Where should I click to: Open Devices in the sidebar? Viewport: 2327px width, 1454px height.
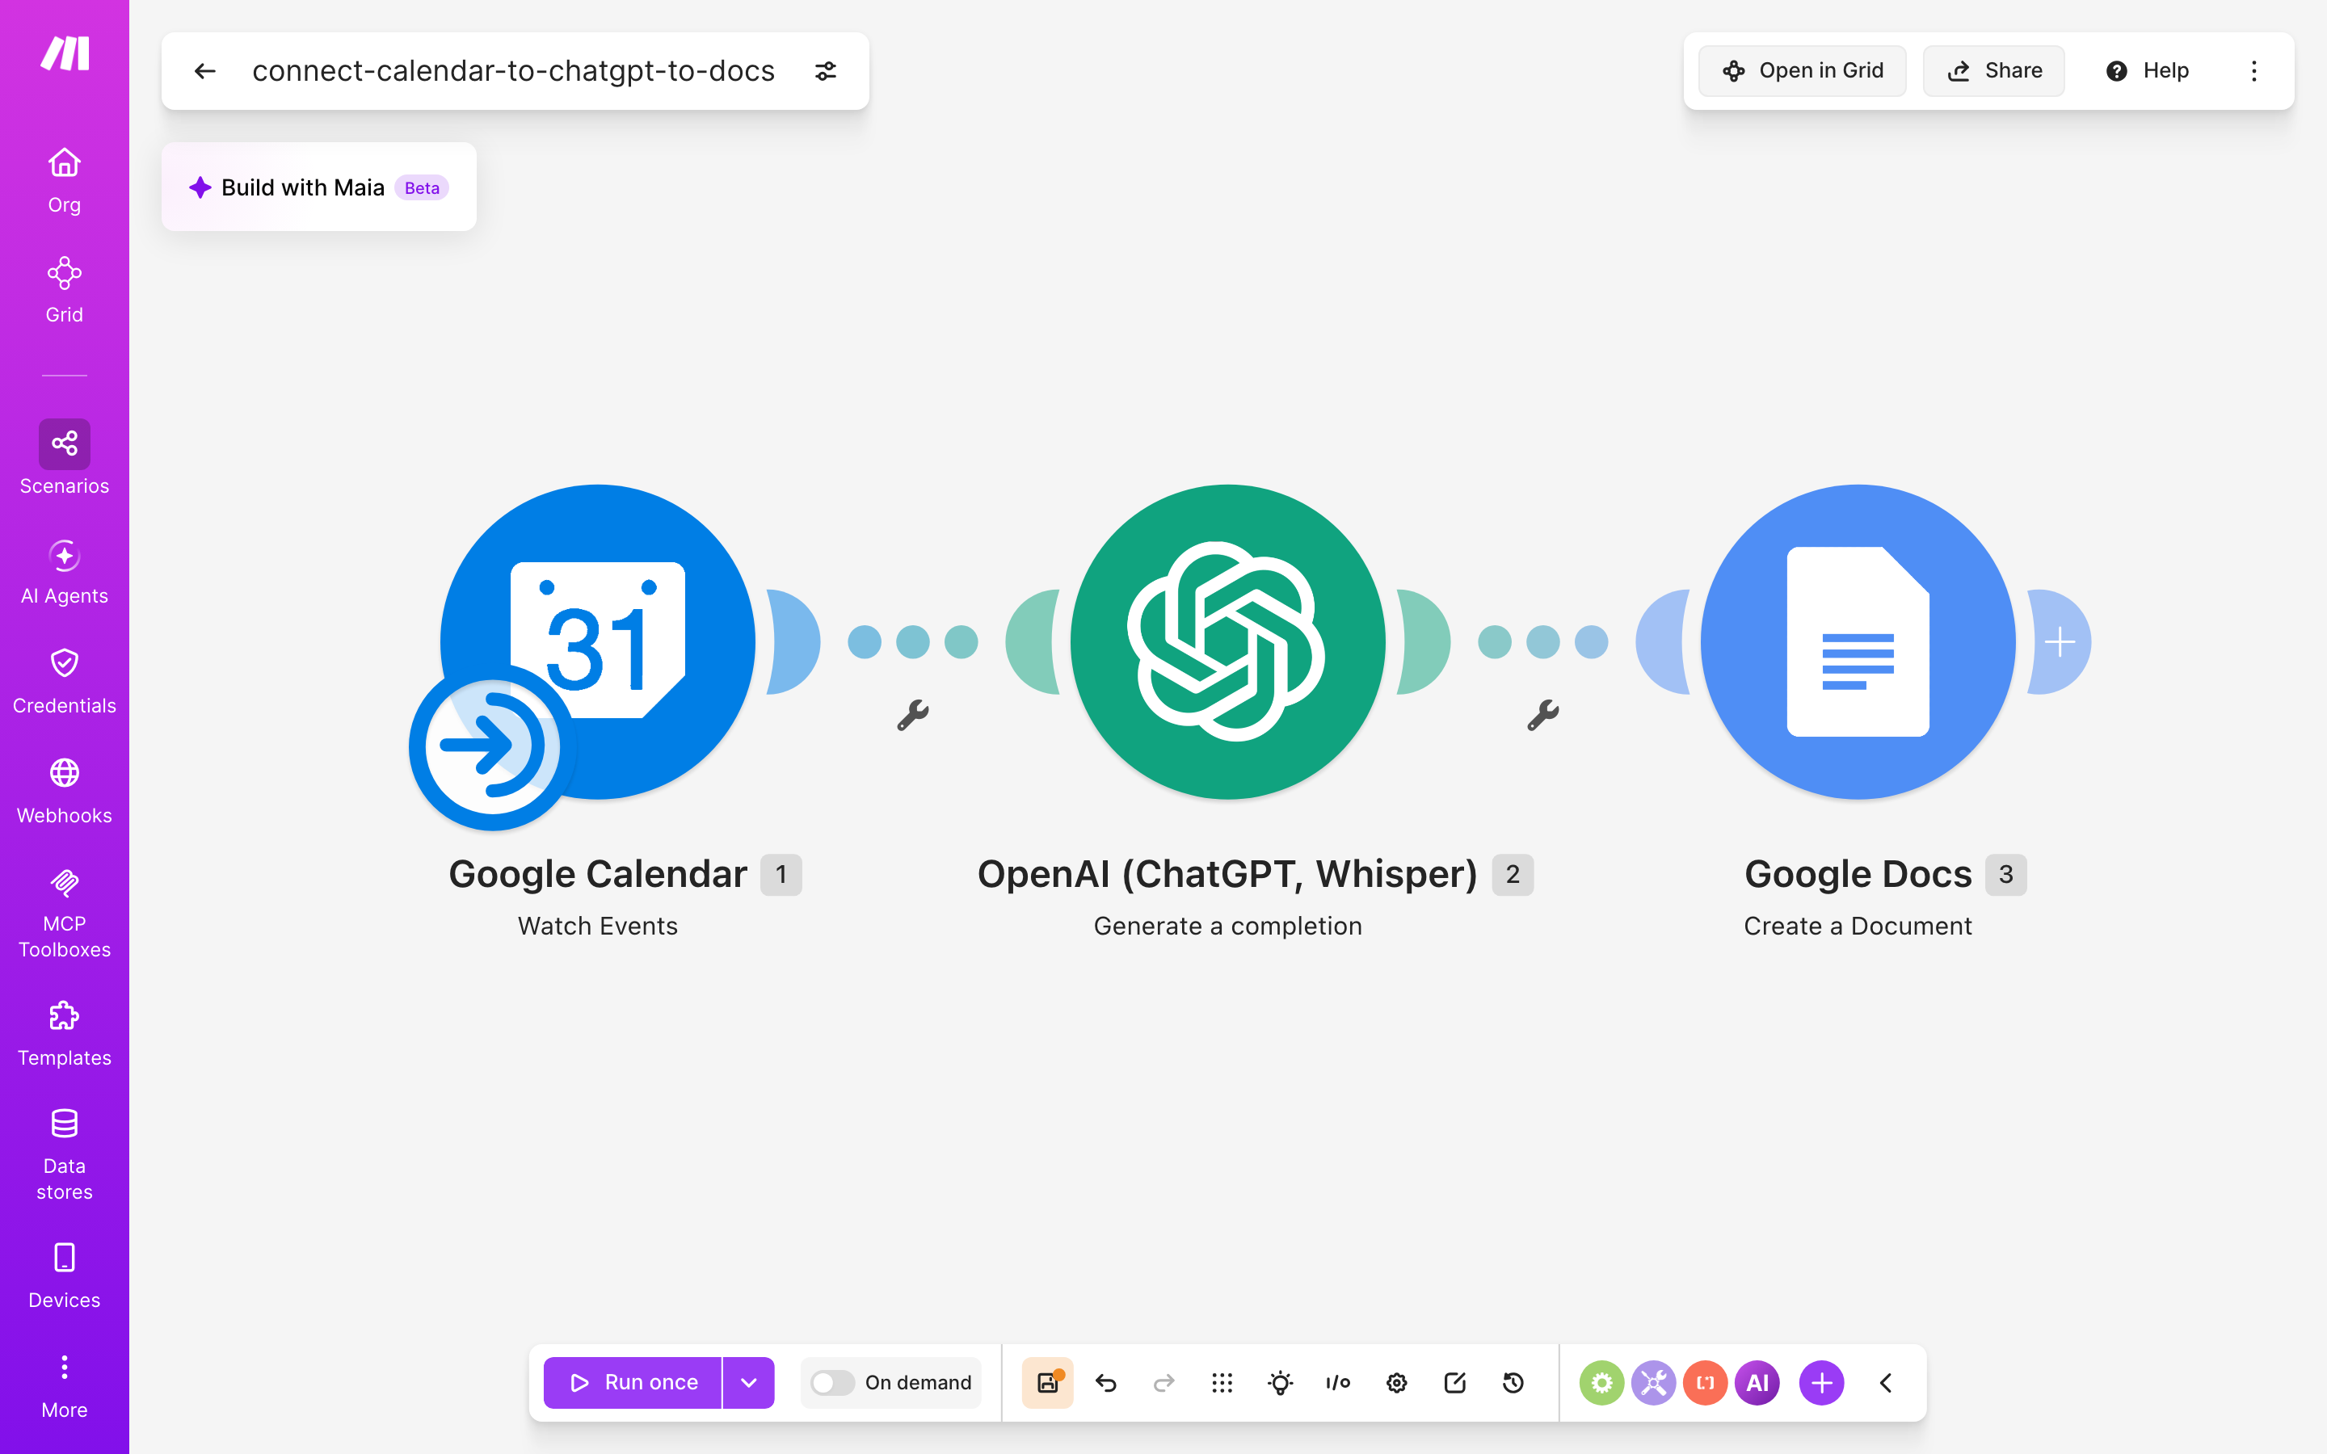coord(65,1276)
